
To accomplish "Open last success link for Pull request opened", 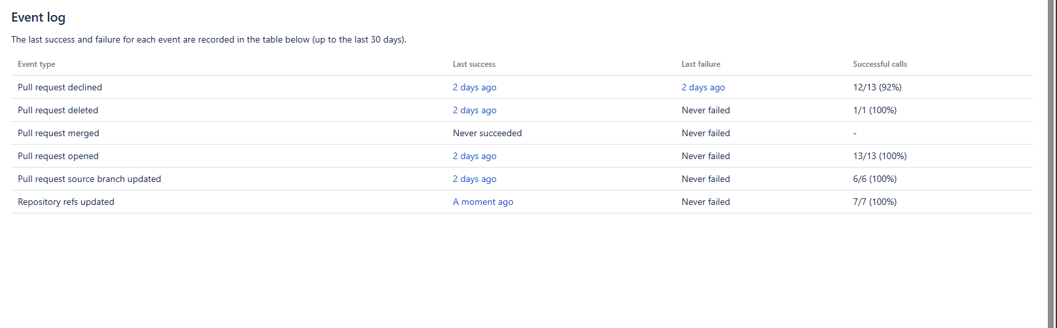I will [474, 156].
